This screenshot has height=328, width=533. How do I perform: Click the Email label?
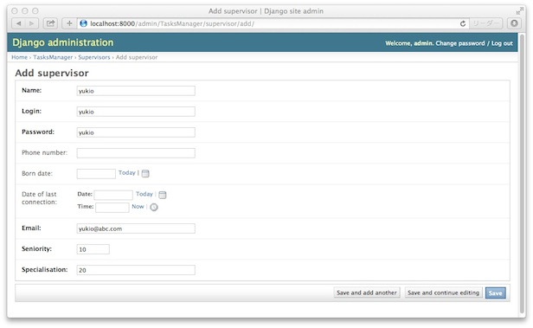pyautogui.click(x=31, y=228)
